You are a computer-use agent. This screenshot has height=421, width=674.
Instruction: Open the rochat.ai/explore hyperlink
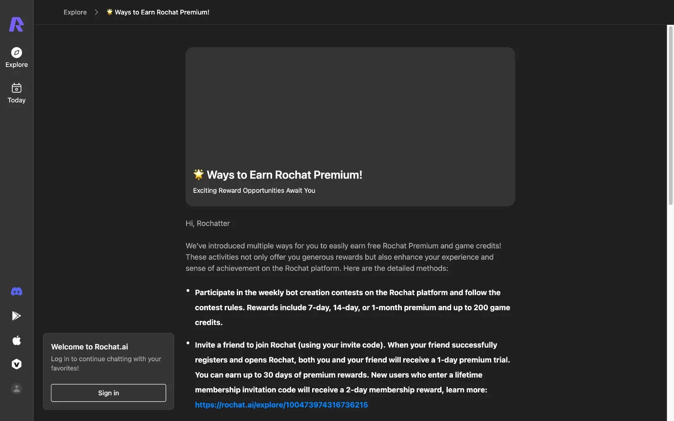(x=281, y=405)
